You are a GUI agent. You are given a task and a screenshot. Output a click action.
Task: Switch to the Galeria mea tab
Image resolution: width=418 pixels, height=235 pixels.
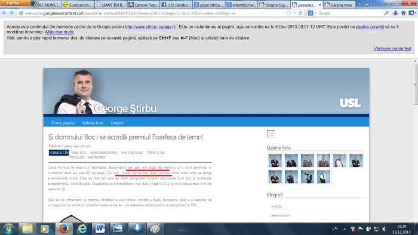point(339,5)
